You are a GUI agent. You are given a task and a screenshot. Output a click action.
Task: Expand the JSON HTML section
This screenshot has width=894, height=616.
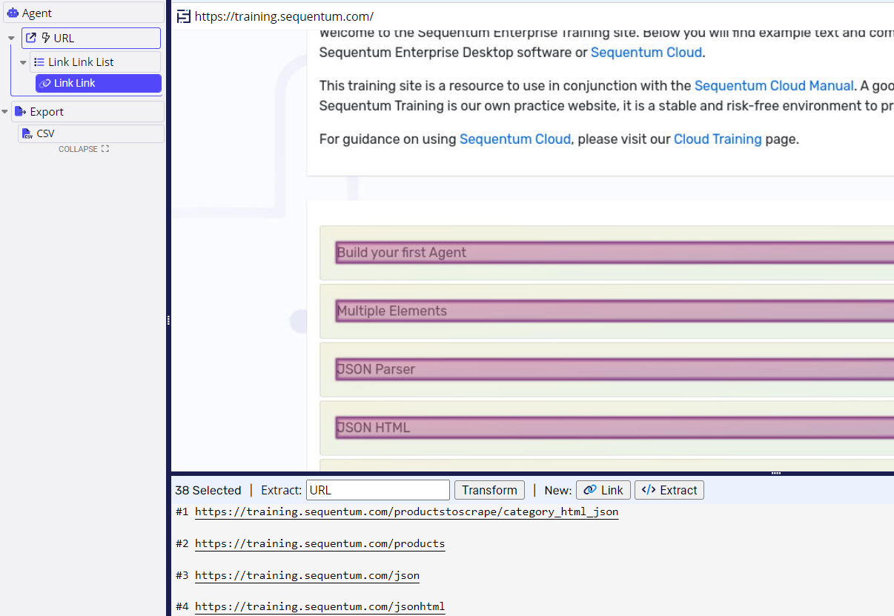[x=614, y=428]
